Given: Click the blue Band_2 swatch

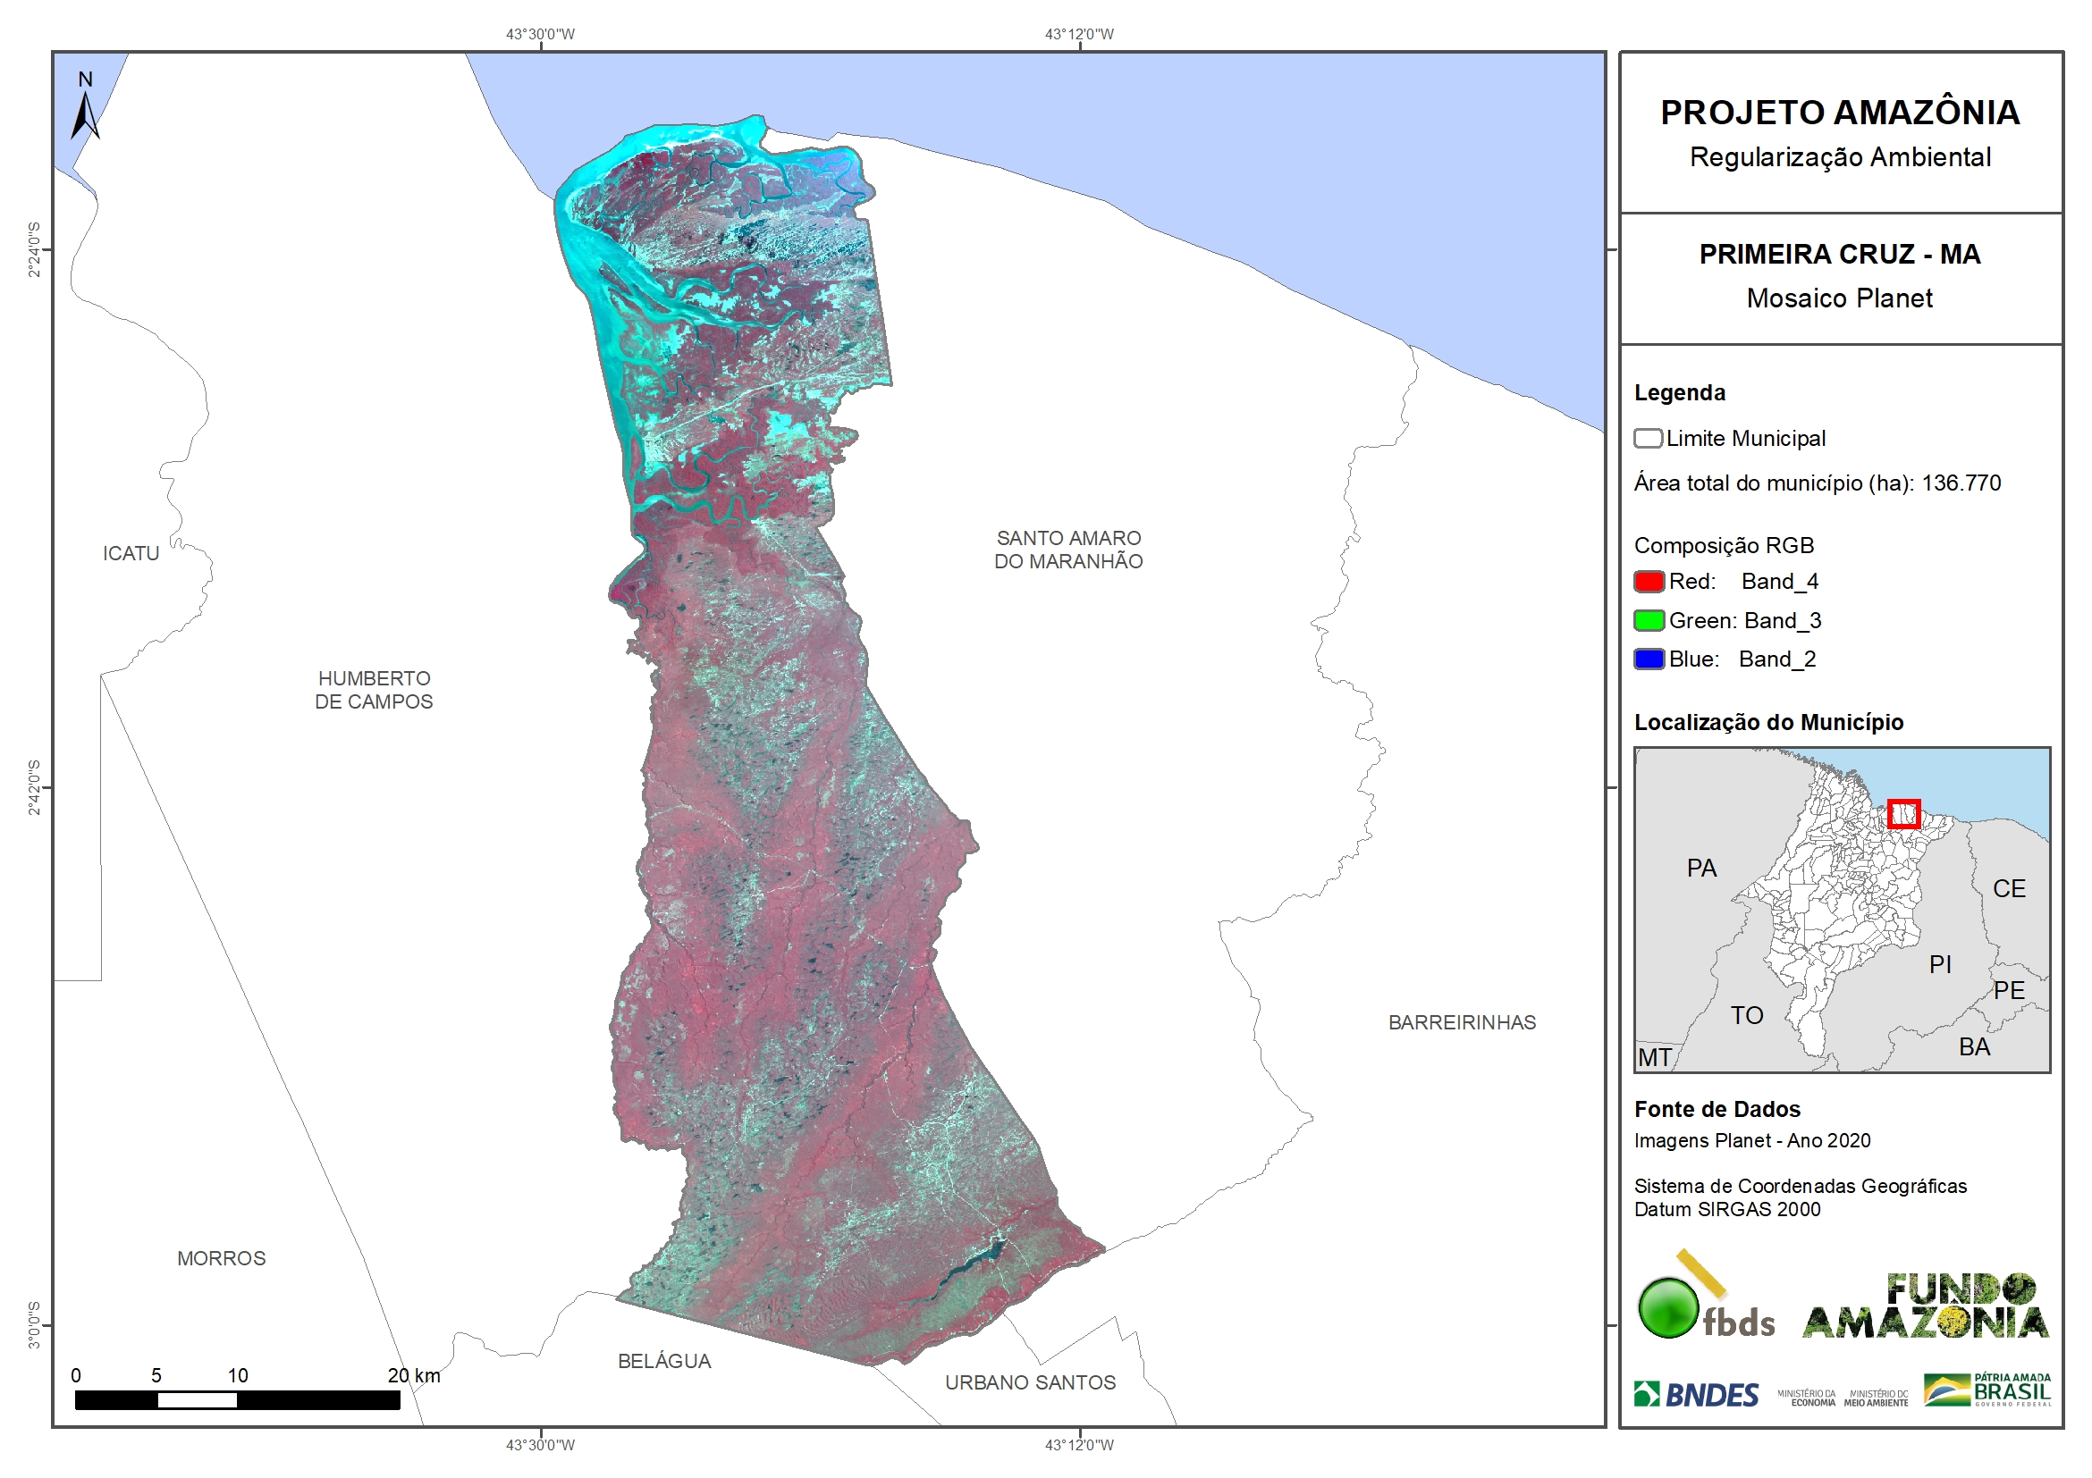Looking at the screenshot, I should click(1649, 659).
